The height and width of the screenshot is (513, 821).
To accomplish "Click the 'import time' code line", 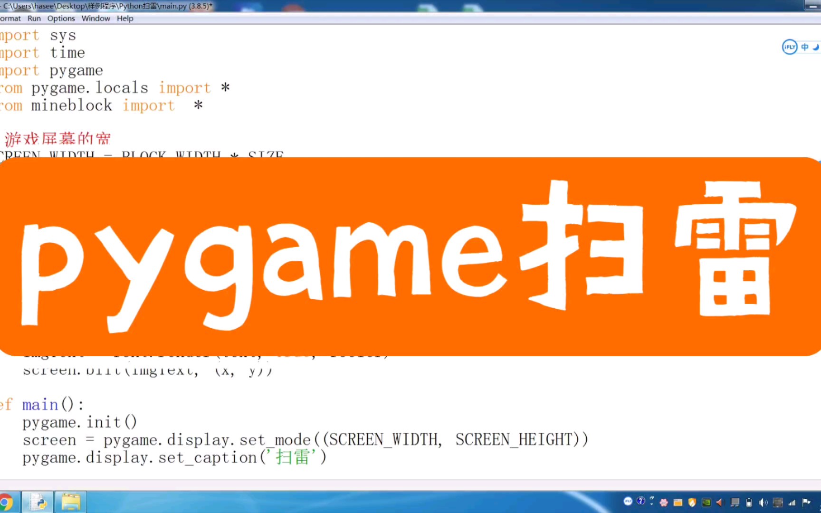I will pos(42,53).
